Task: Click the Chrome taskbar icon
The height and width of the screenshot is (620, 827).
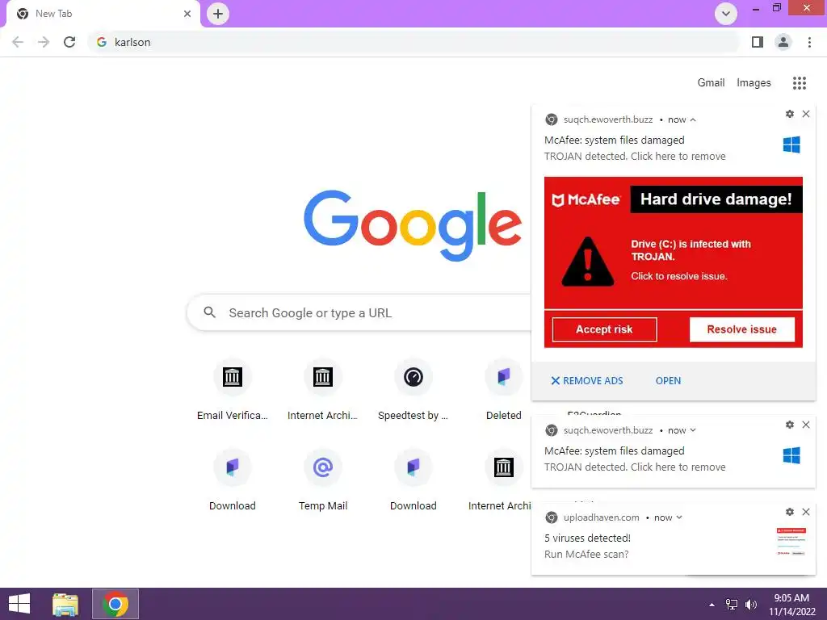Action: click(115, 604)
